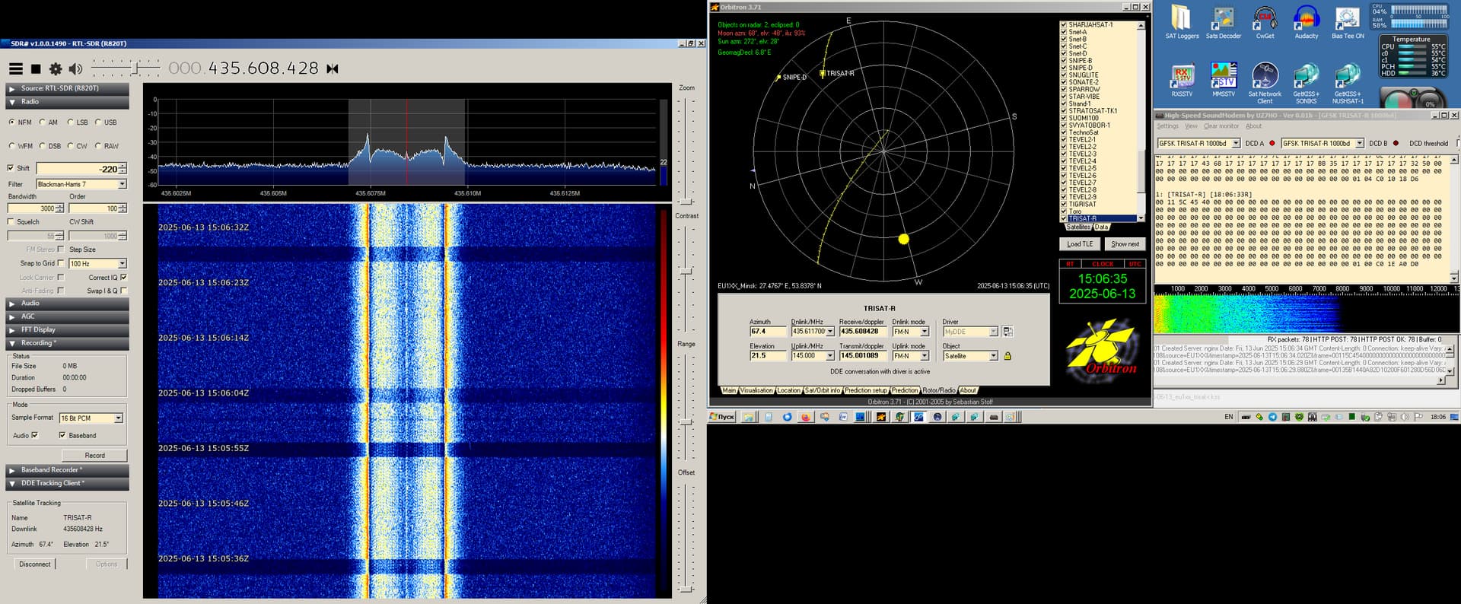Launch RXSSTV desktop shortcut
This screenshot has width=1461, height=604.
[x=1182, y=81]
